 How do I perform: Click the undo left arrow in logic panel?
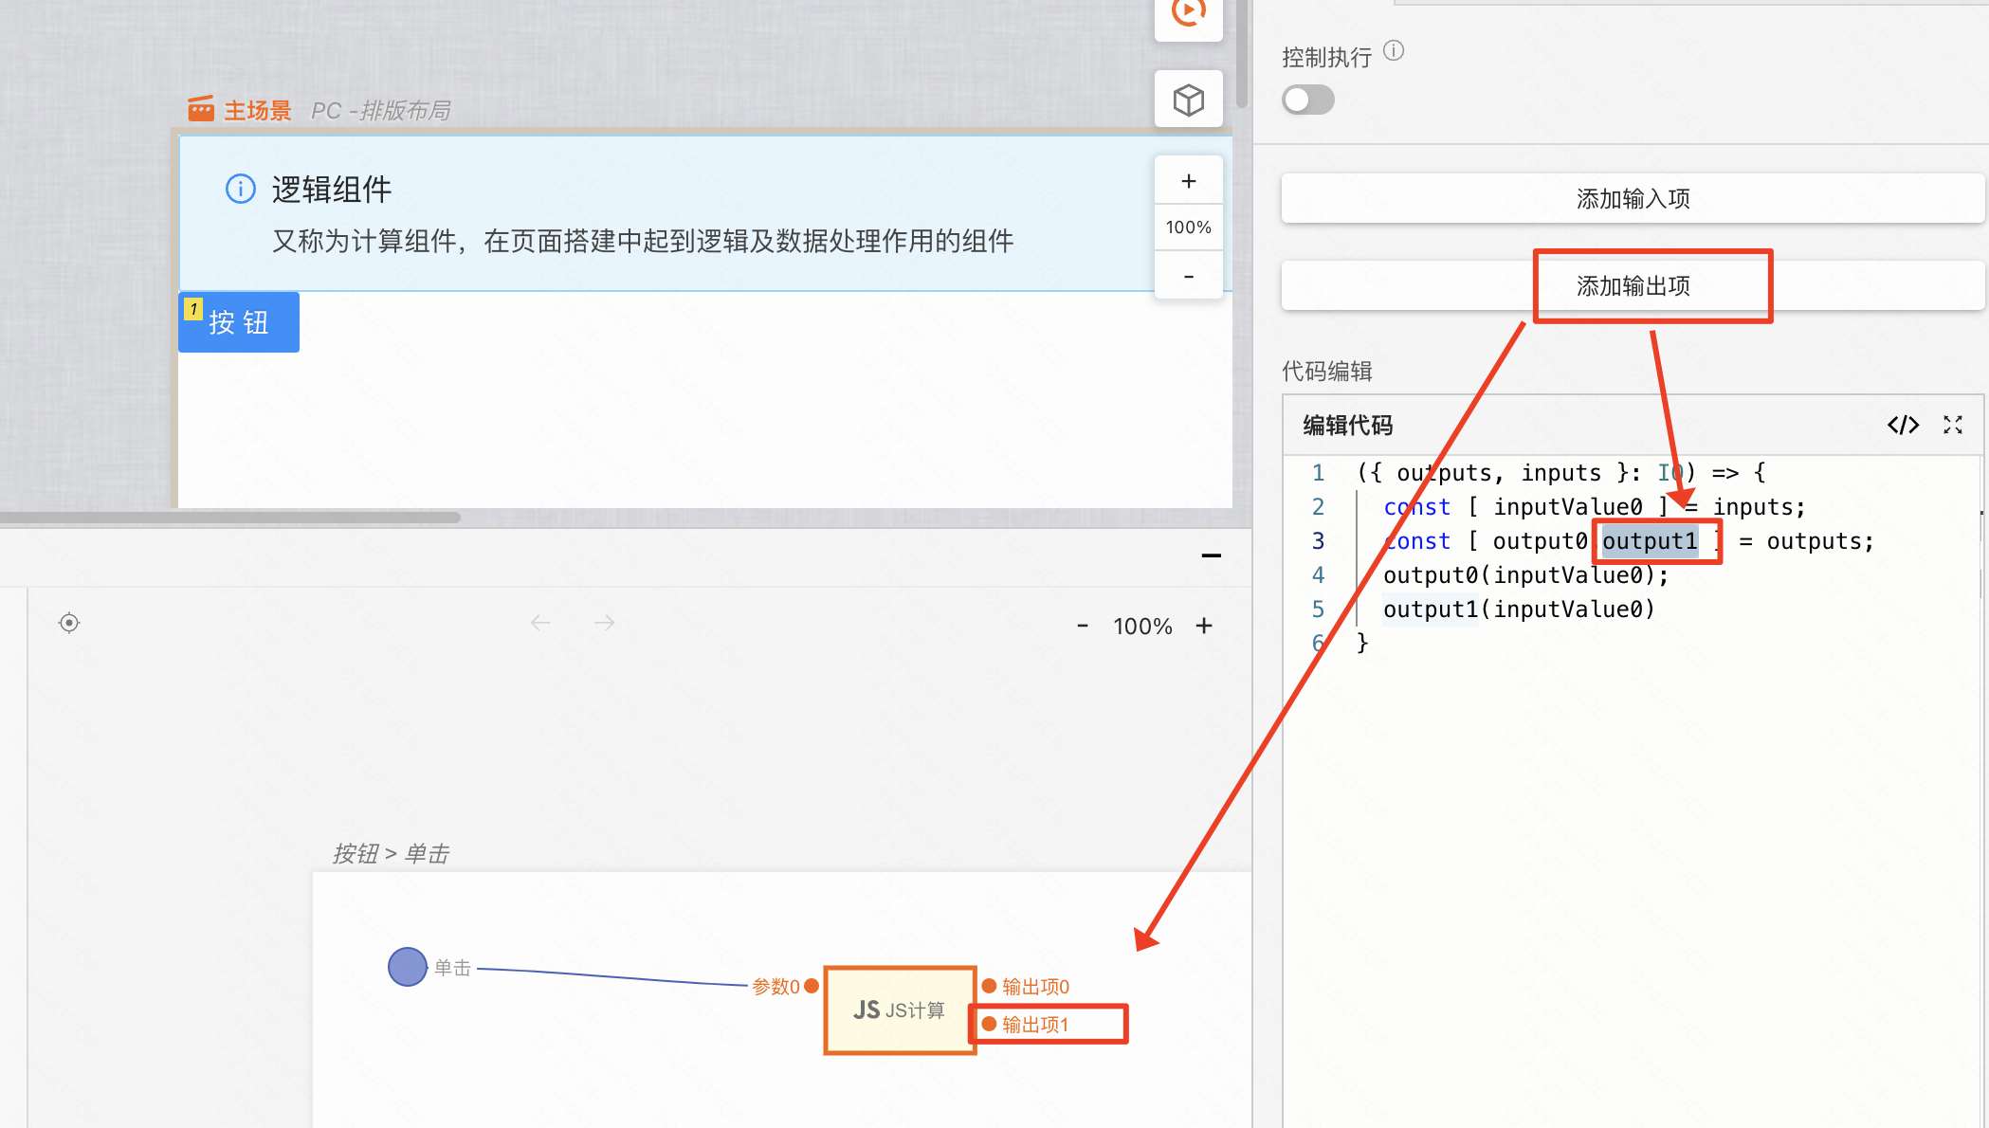click(x=540, y=623)
